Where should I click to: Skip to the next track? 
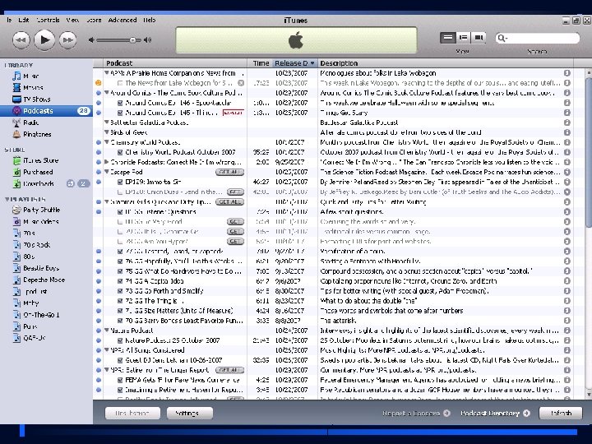pos(69,39)
